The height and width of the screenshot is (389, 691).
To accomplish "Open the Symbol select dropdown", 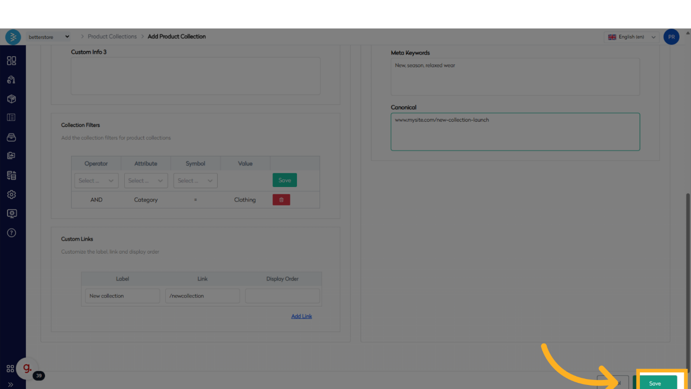I will (195, 180).
